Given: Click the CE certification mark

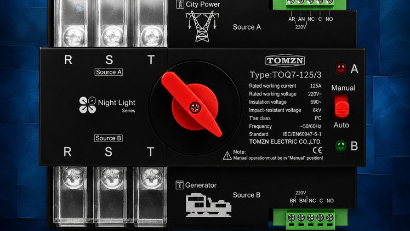Looking at the screenshot, I should click(317, 150).
